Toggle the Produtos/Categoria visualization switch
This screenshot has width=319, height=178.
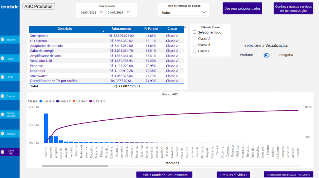click(x=266, y=55)
